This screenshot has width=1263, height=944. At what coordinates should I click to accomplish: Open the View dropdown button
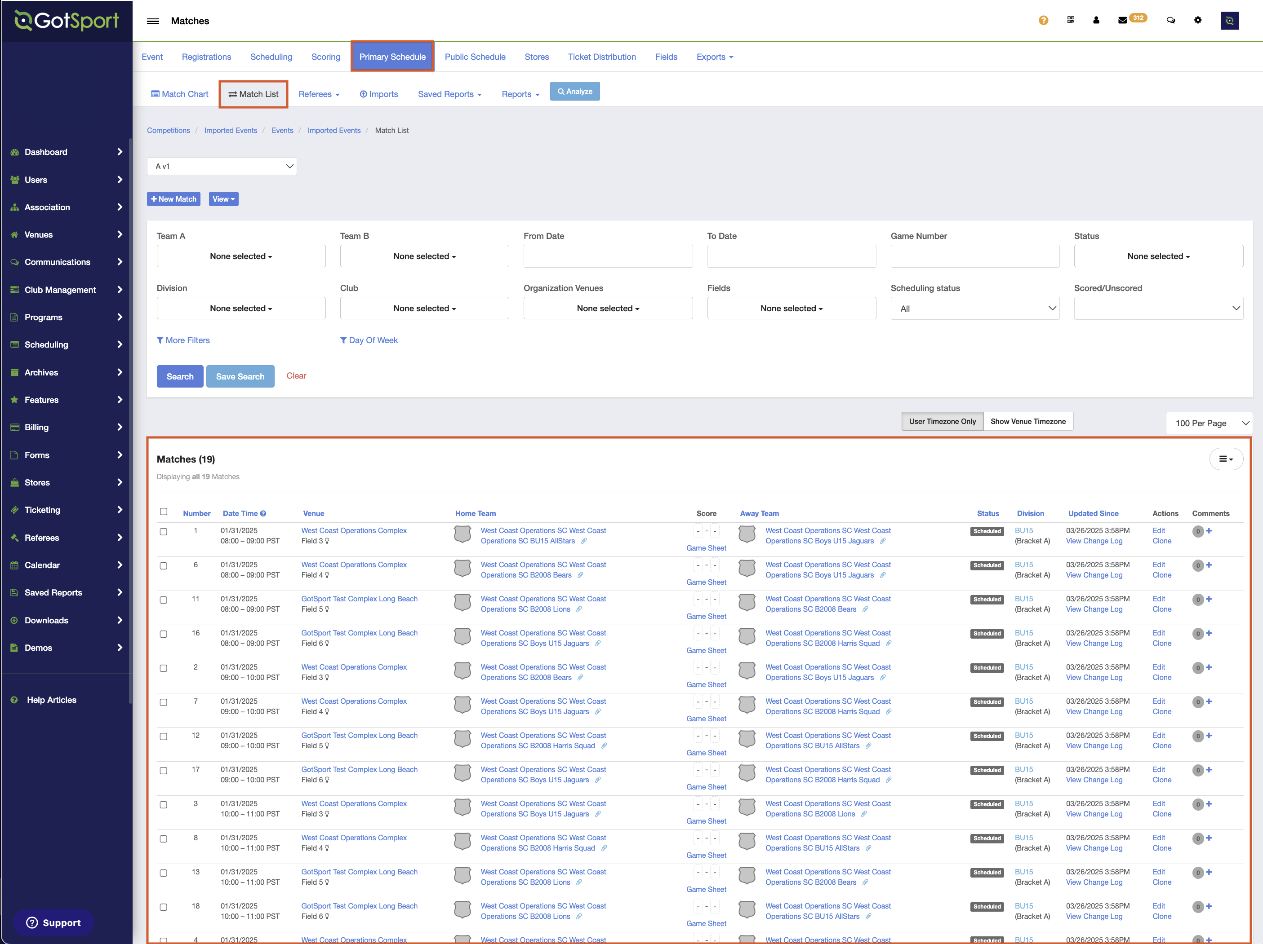click(223, 199)
